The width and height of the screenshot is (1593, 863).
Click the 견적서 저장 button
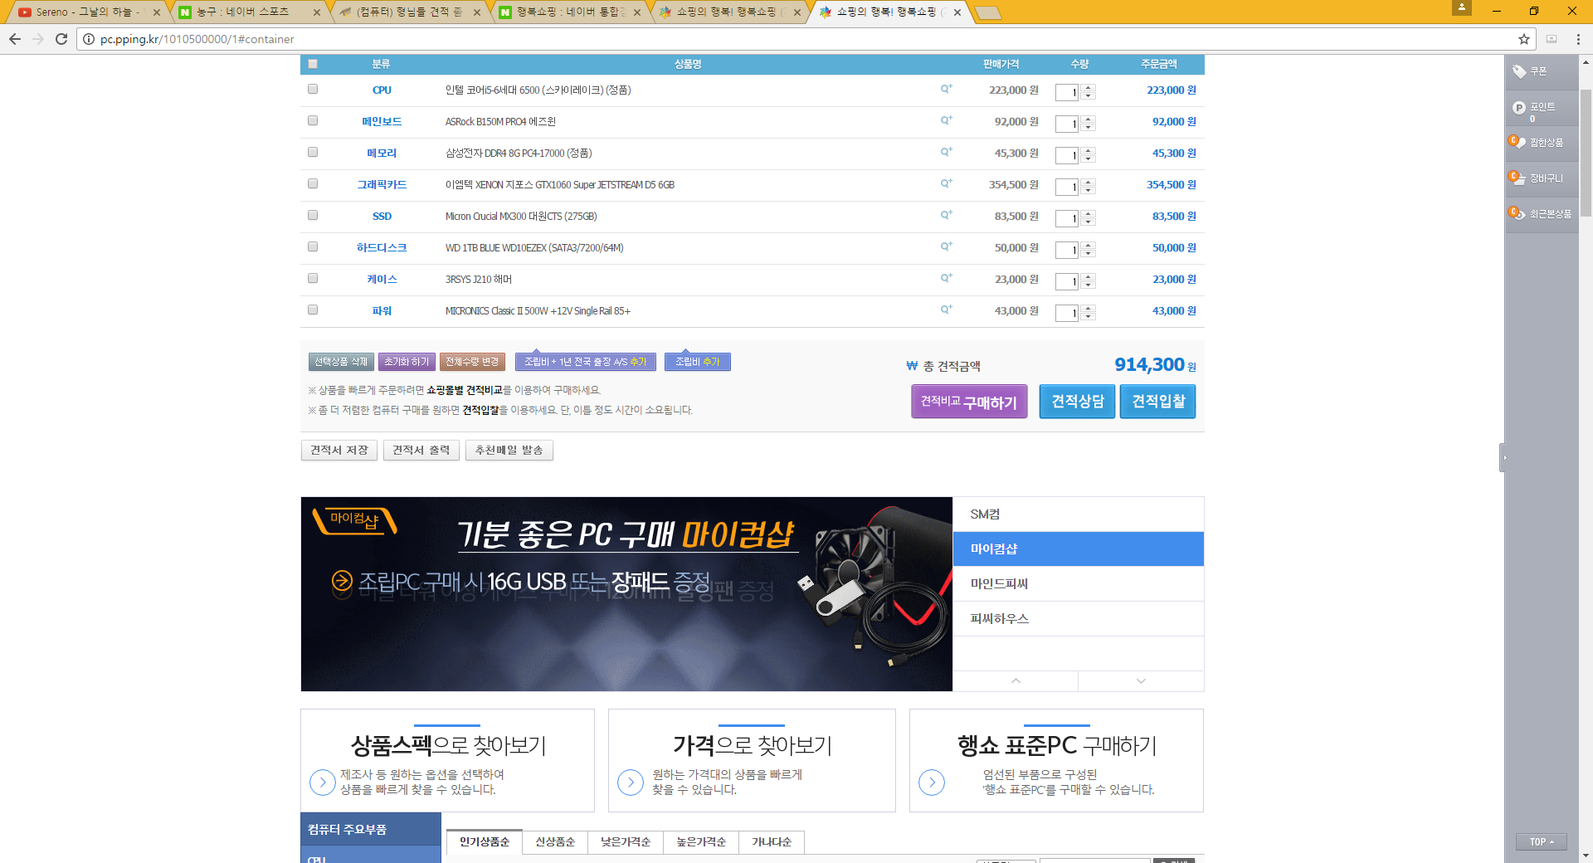(x=339, y=450)
